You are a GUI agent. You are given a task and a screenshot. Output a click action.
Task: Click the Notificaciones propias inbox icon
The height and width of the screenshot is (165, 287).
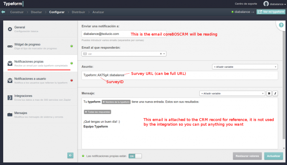[x=10, y=63]
